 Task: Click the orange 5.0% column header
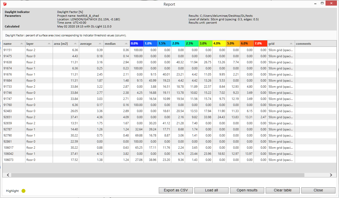tap(233, 43)
